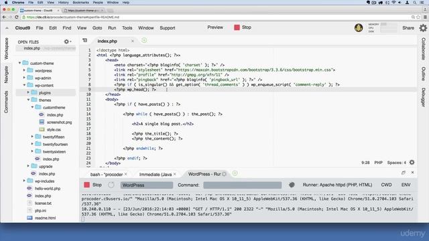The height and width of the screenshot is (241, 429).
Task: Open the Commands side panel
Action: pos(6,102)
